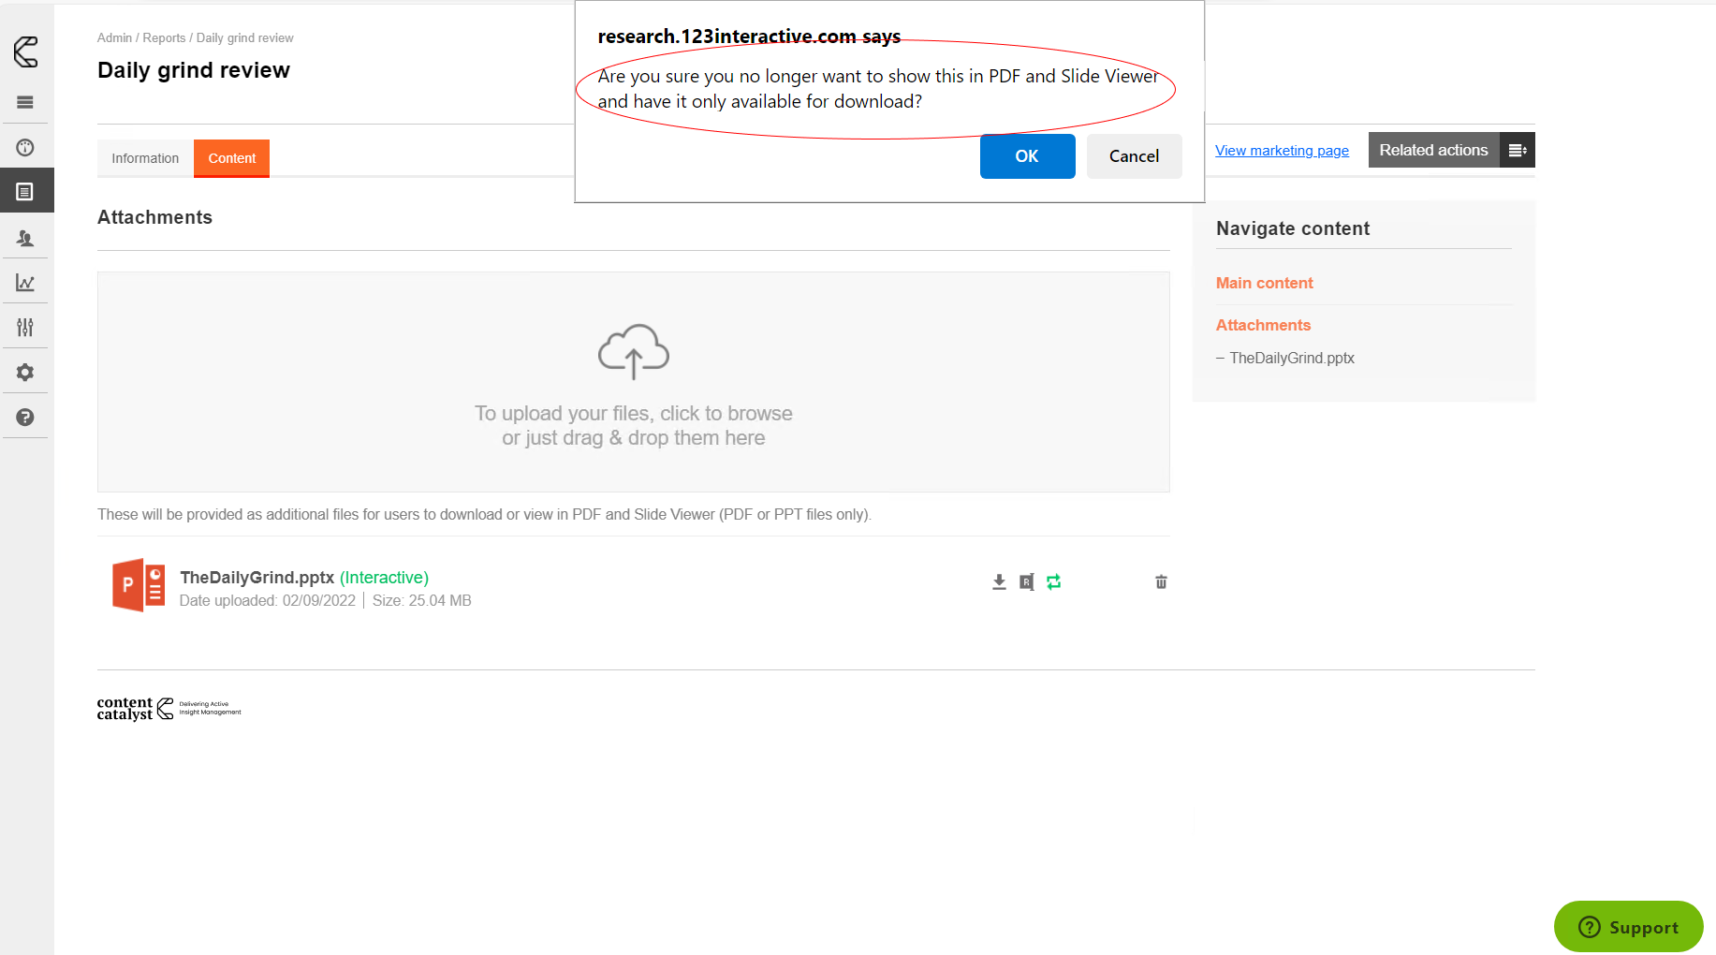Open the settings gear in sidebar
This screenshot has height=955, width=1716.
click(x=25, y=372)
